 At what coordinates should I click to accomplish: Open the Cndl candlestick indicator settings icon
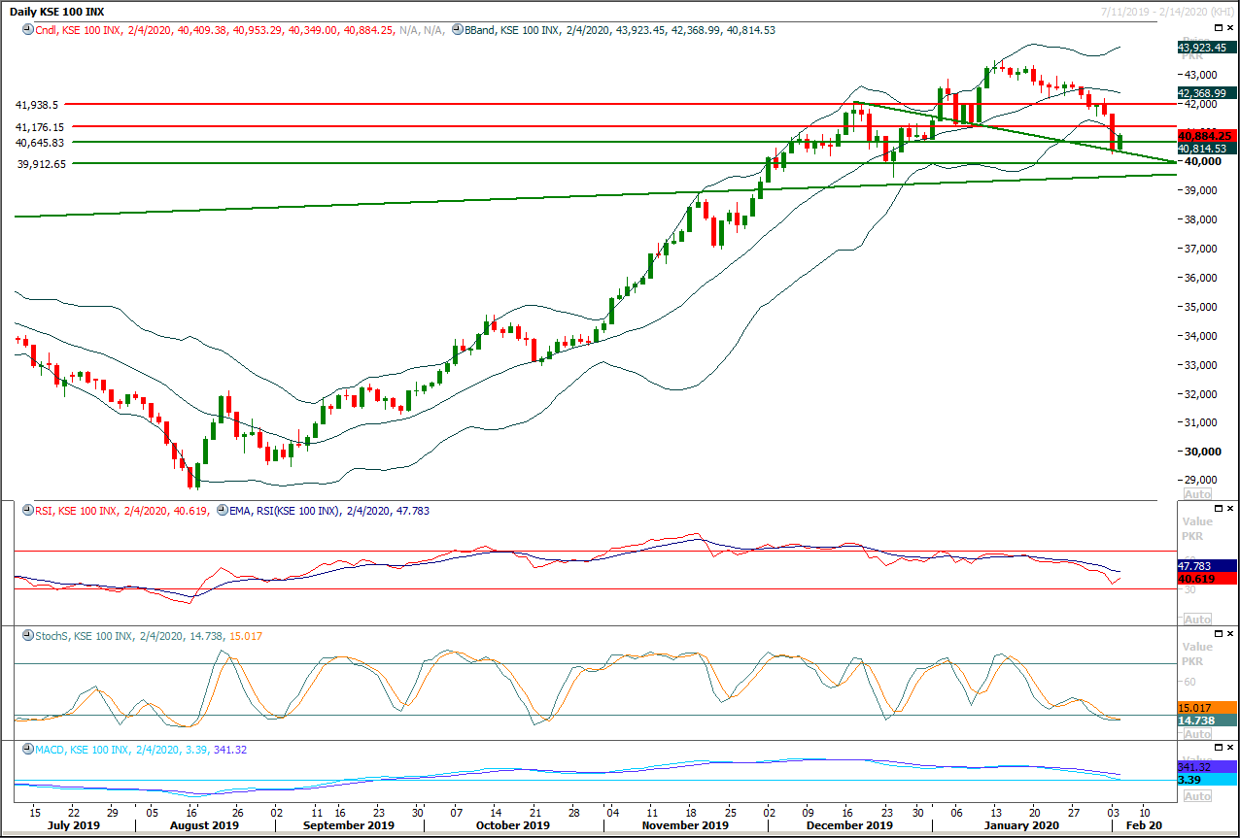[26, 30]
